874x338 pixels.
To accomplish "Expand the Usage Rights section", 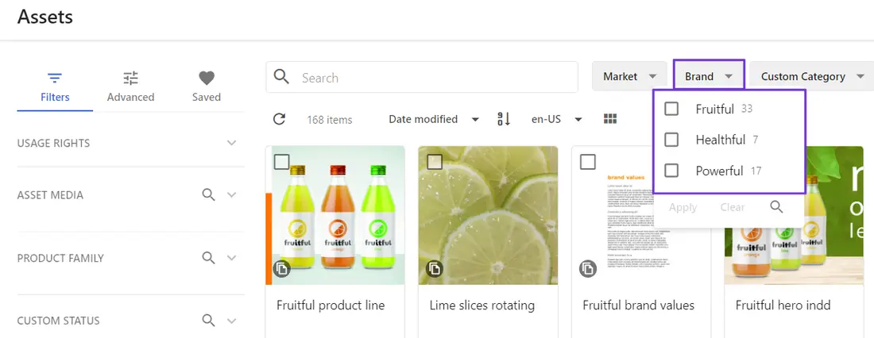I will click(231, 143).
